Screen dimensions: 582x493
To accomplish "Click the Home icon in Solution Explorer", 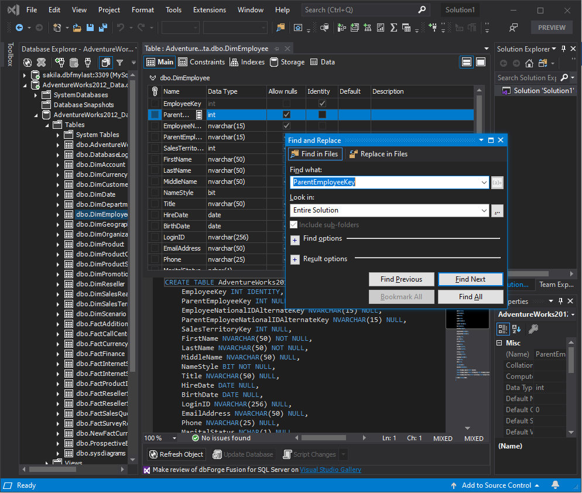I will tap(529, 63).
